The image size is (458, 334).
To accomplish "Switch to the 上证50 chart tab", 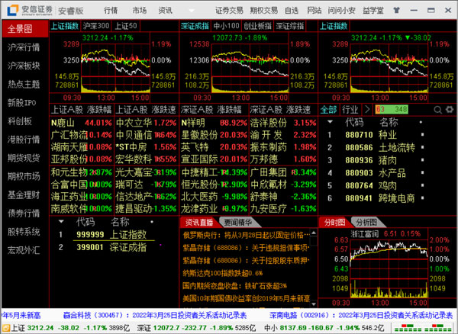I will click(126, 26).
